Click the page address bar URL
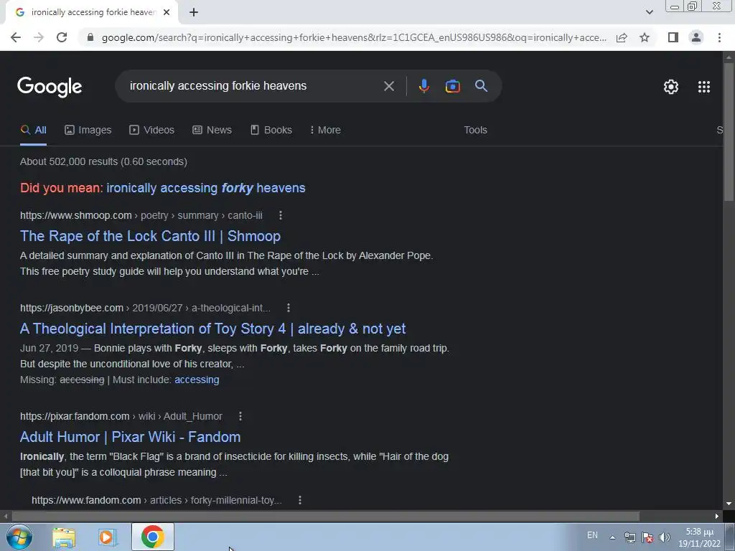 (354, 37)
